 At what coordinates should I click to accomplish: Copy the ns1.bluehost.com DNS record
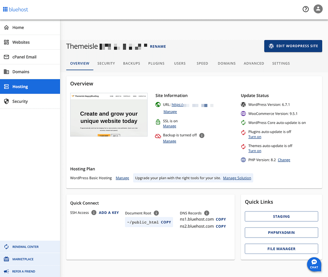221,219
